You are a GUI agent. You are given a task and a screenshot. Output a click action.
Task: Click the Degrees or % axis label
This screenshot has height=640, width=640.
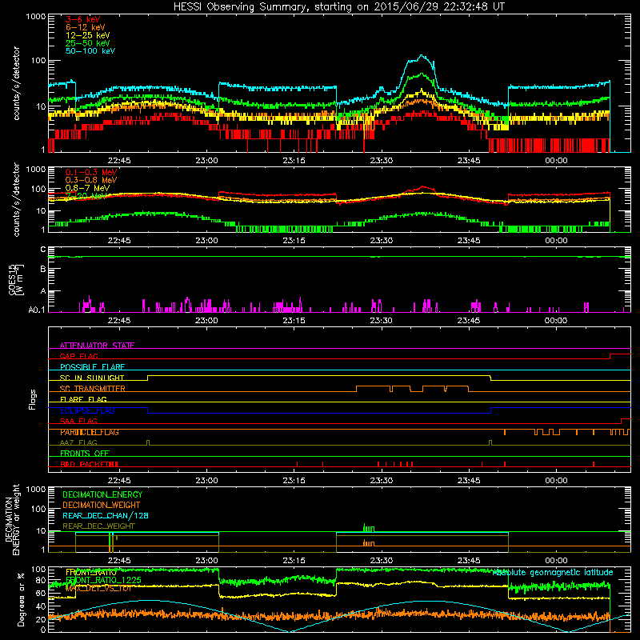(20, 599)
